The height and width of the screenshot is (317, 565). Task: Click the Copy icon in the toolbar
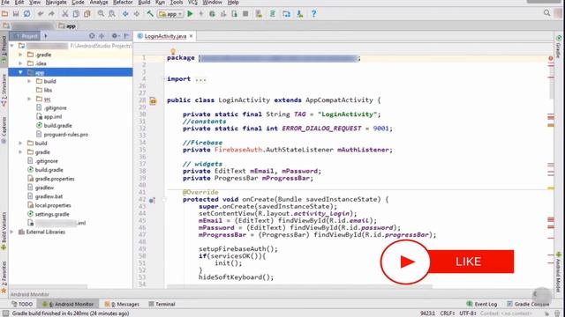[76, 14]
